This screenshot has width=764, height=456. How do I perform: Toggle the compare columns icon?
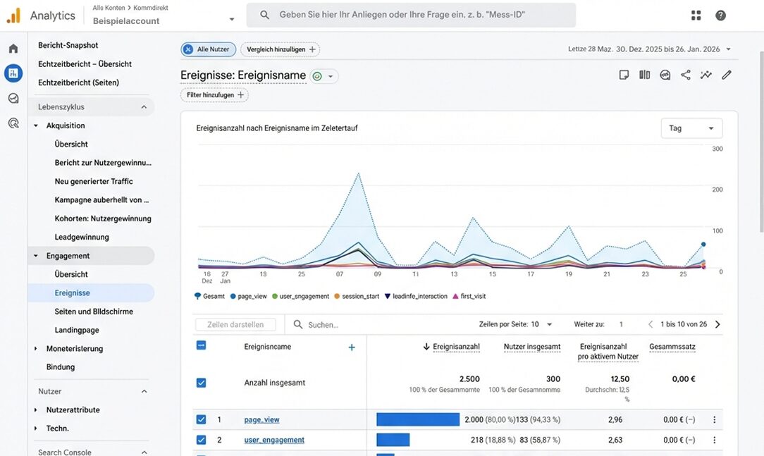pos(644,75)
